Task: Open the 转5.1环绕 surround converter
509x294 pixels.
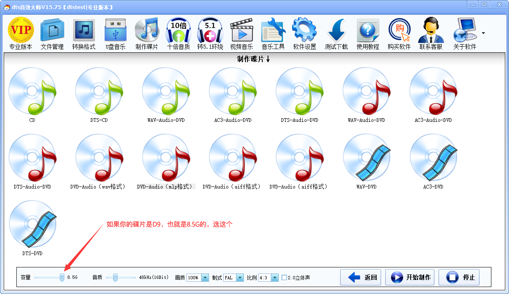Action: [x=210, y=33]
